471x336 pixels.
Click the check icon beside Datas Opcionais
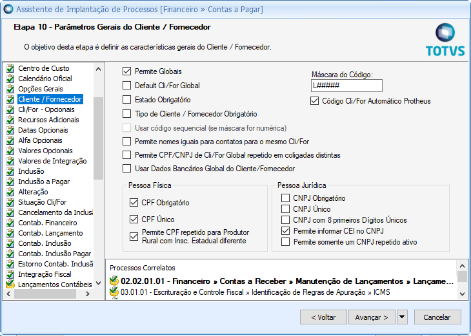(x=10, y=130)
